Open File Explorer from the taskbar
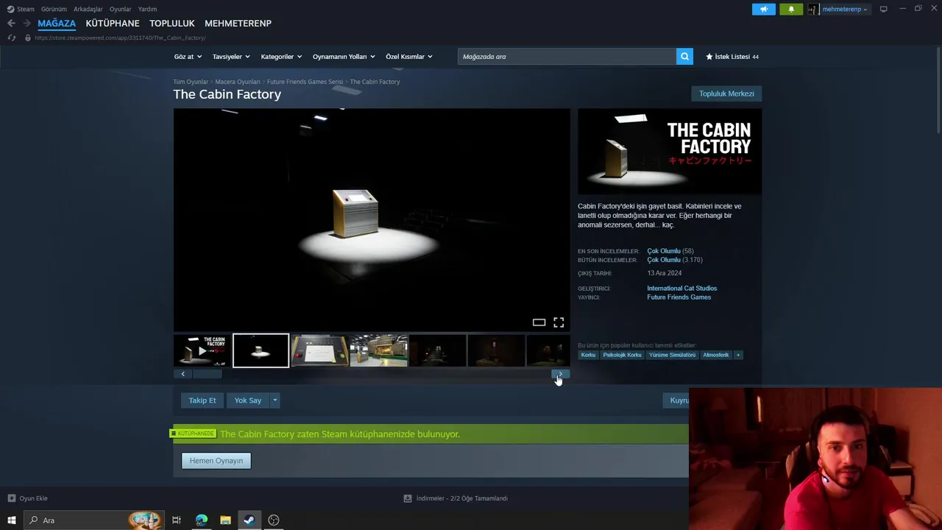This screenshot has width=942, height=530. click(225, 520)
